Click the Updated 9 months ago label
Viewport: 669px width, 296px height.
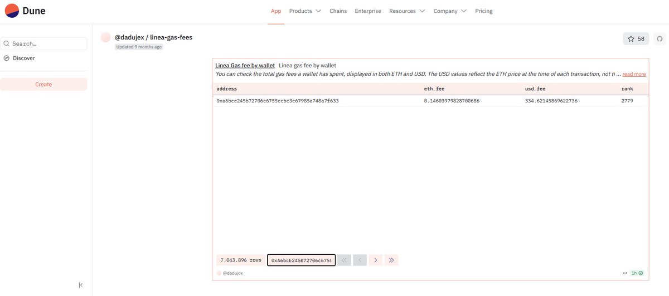click(139, 47)
